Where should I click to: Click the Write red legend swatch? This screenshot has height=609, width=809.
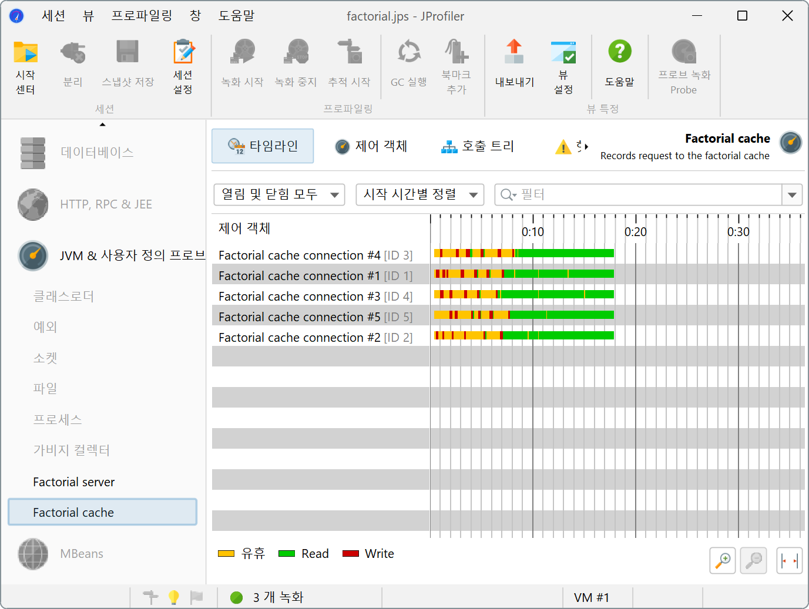pos(351,554)
